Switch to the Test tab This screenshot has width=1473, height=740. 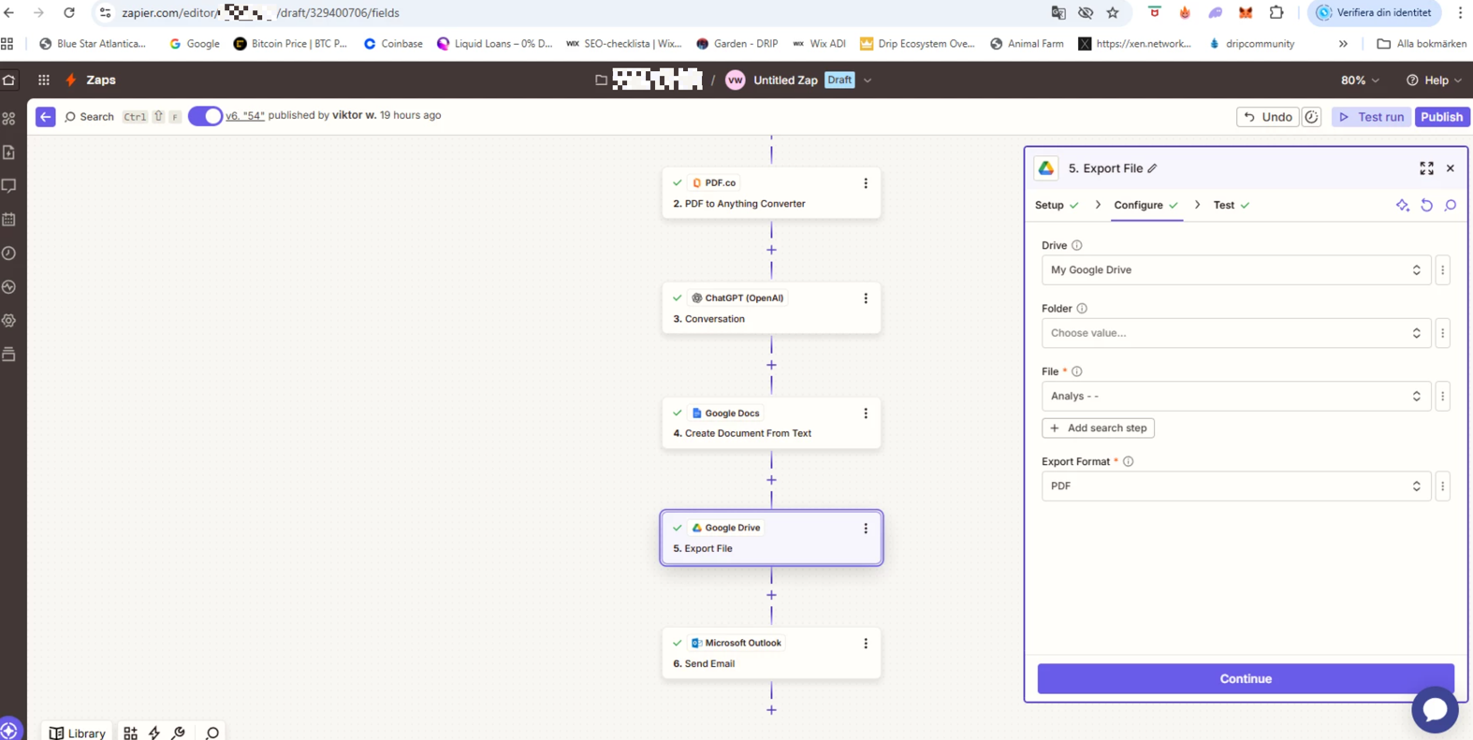(x=1223, y=206)
